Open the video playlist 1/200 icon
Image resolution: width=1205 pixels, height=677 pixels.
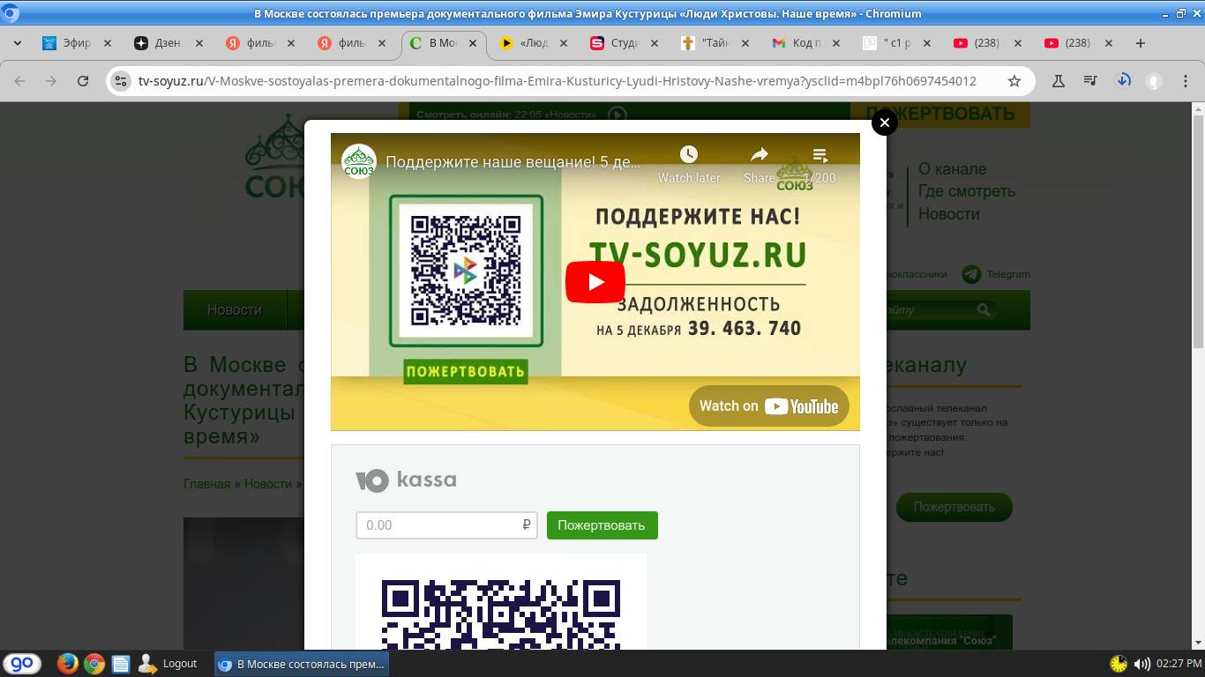820,155
